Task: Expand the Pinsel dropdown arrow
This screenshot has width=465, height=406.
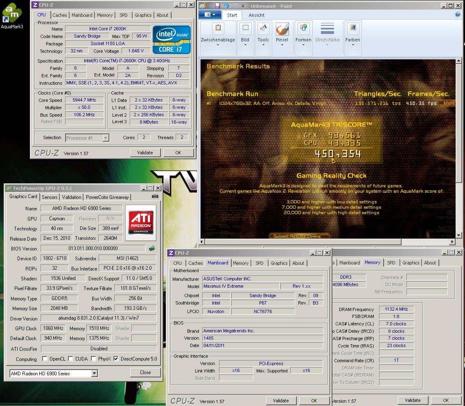Action: pyautogui.click(x=282, y=45)
